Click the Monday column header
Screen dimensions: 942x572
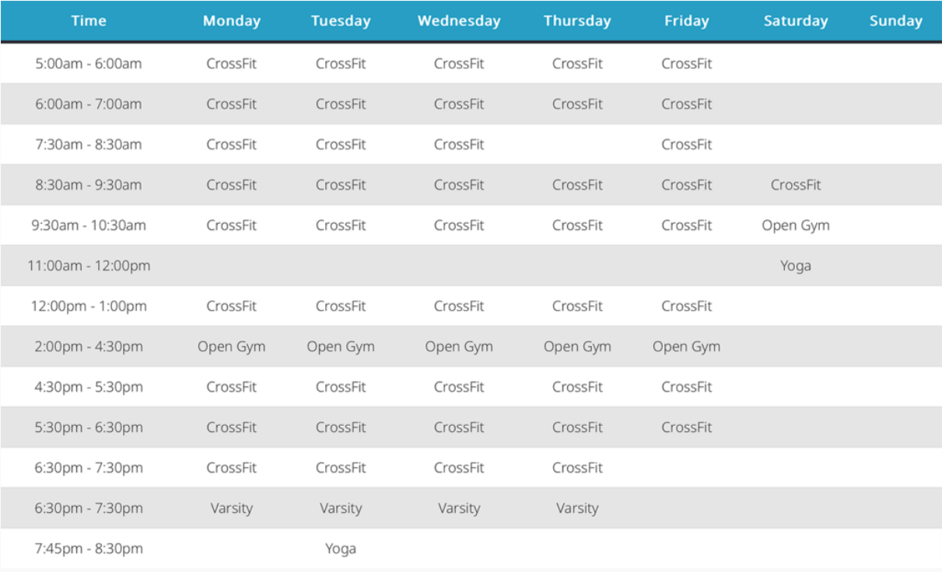[x=231, y=21]
